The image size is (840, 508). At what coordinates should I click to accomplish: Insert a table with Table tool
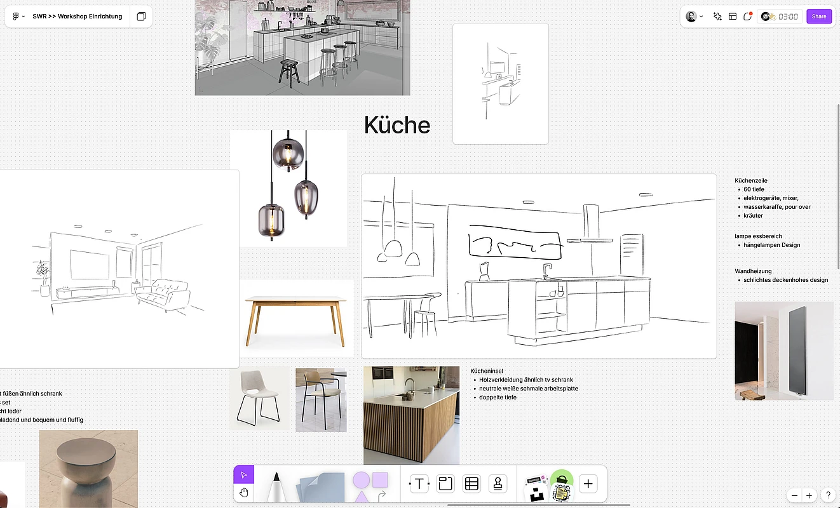471,484
